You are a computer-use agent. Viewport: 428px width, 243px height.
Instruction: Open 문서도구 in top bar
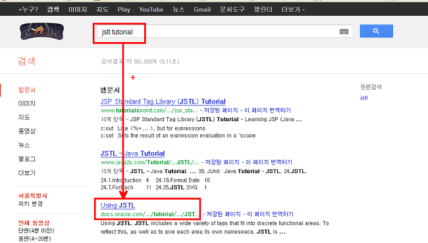[232, 10]
